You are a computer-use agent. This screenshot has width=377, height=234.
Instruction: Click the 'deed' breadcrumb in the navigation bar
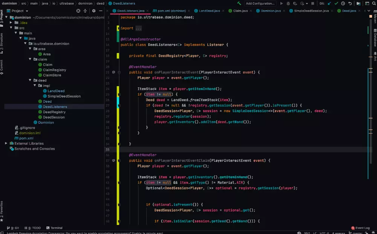pyautogui.click(x=101, y=3)
